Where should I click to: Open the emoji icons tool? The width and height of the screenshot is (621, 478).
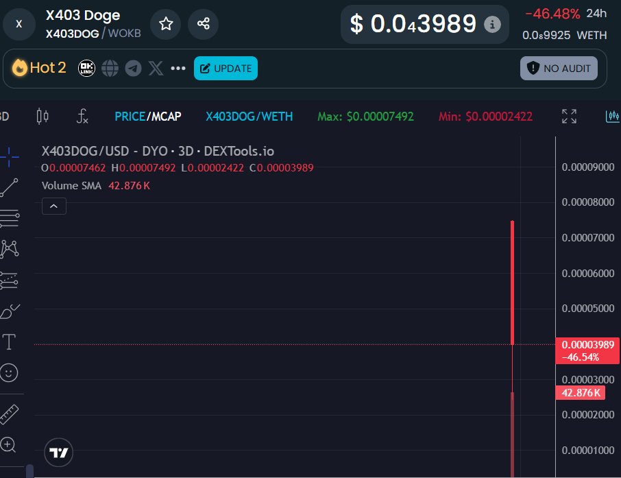pos(9,373)
